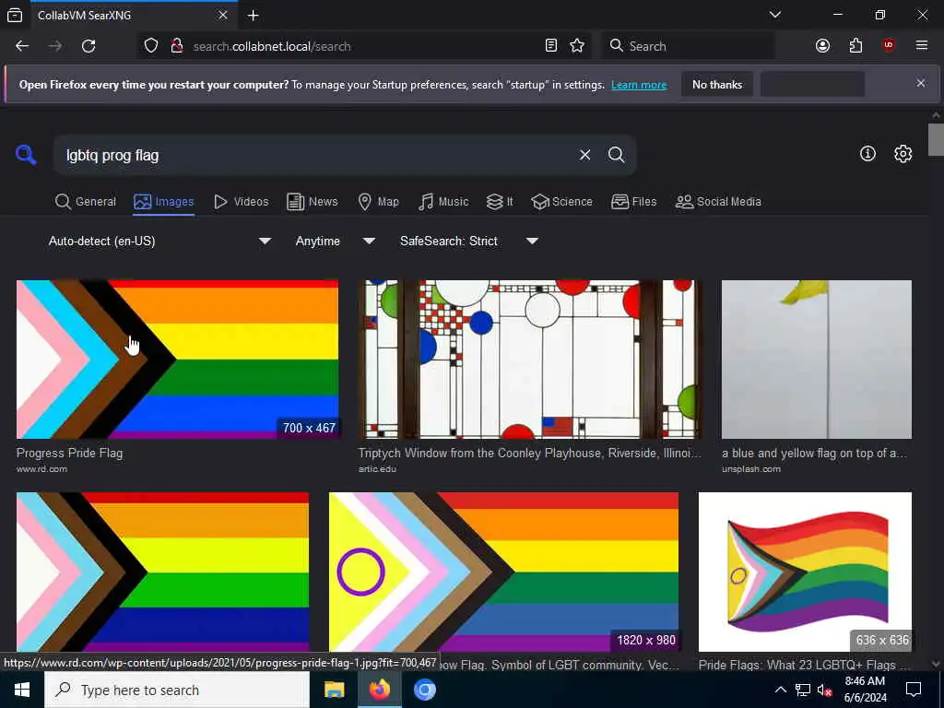Open the network tray icon

803,690
